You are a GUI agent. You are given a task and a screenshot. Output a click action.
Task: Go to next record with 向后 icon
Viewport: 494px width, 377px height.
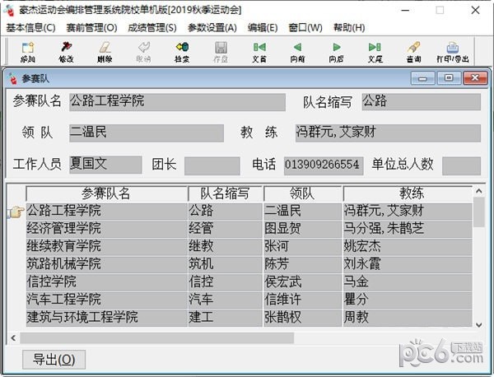(x=336, y=52)
